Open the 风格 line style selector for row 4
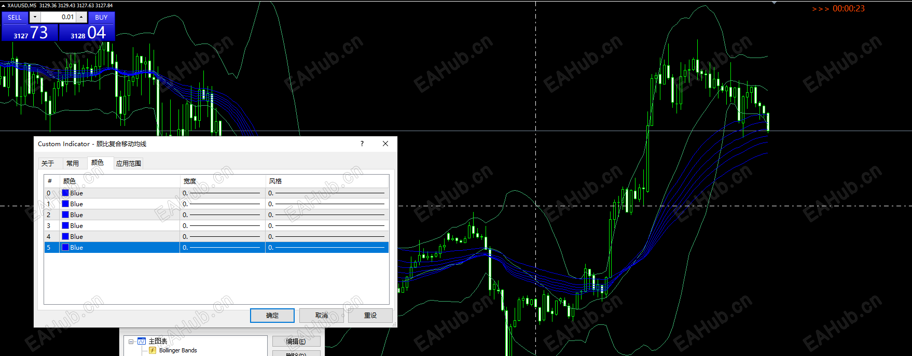Screen dimensions: 912x356 [x=327, y=236]
